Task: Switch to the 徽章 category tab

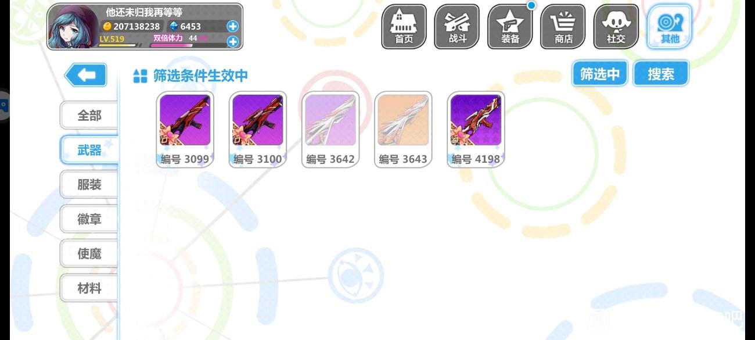Action: 89,219
